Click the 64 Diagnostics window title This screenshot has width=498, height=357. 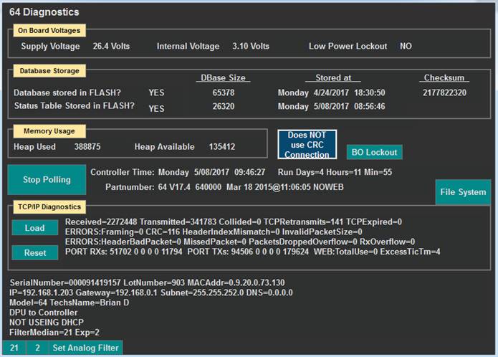click(44, 12)
